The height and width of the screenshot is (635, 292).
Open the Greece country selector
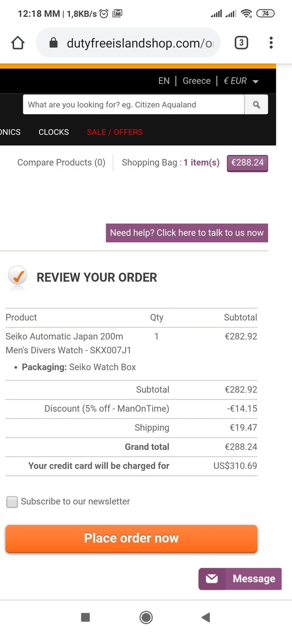(196, 81)
